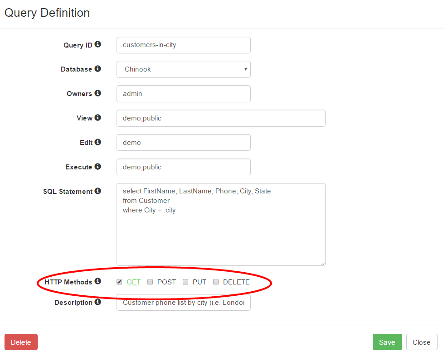Click the Save button
Screen dimensions: 443x356
(387, 342)
